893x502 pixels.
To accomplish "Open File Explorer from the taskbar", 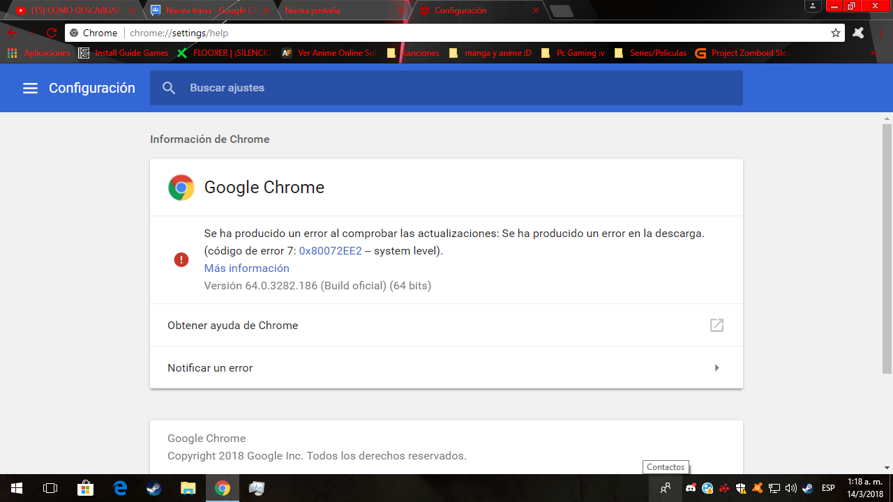I will 188,488.
